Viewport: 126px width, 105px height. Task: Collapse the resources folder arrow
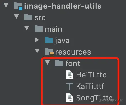(37, 51)
